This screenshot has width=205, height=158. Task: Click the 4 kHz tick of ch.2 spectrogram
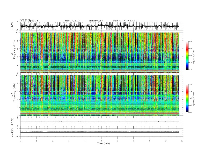pyautogui.click(x=18, y=100)
